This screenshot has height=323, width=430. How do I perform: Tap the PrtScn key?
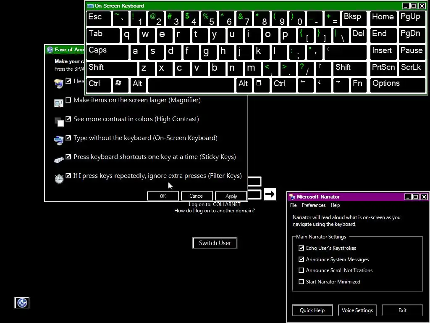(383, 69)
